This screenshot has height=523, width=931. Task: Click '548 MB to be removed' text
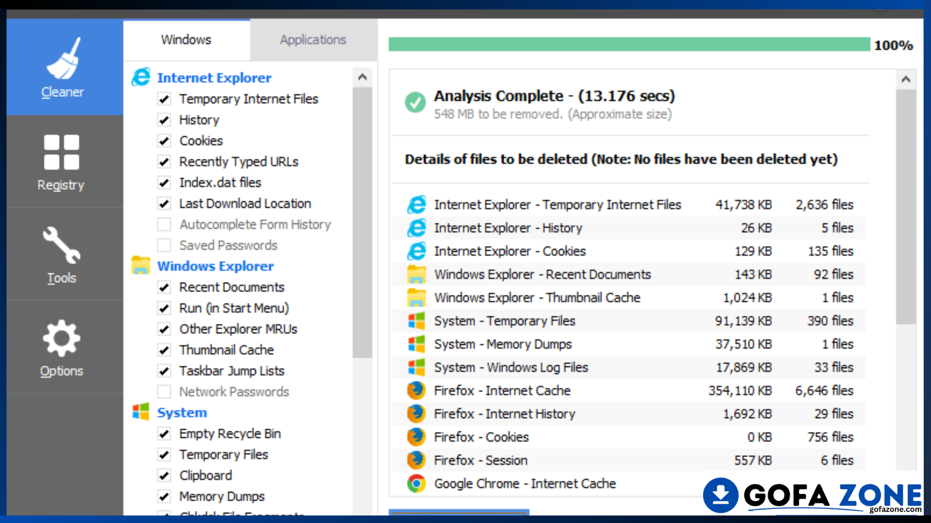498,114
